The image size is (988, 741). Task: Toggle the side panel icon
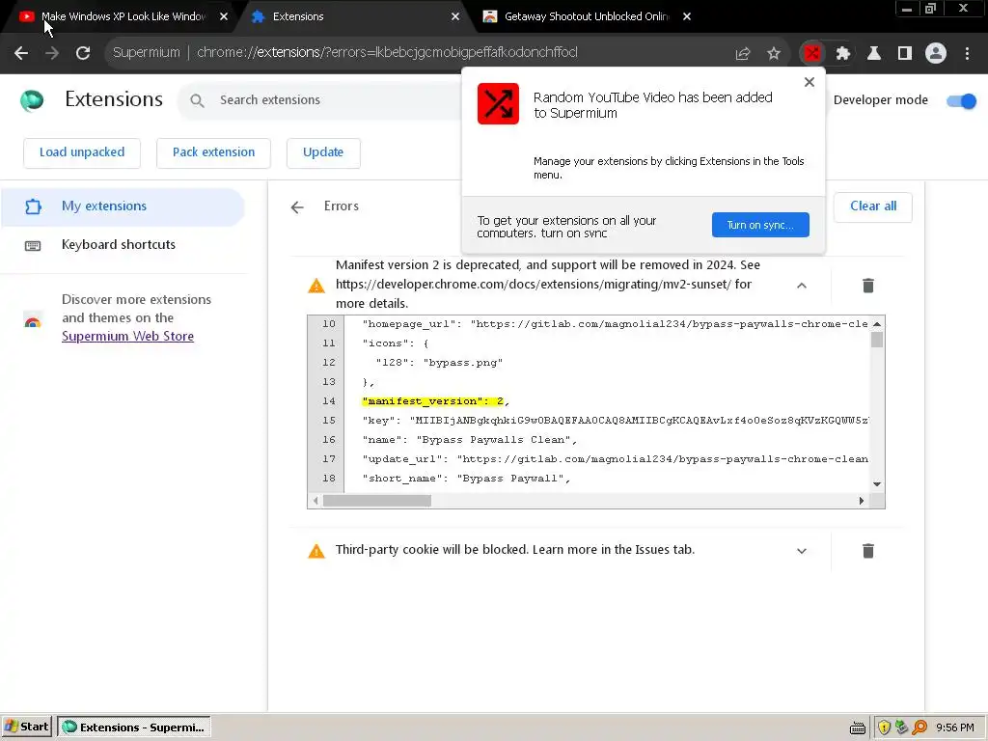(x=905, y=53)
